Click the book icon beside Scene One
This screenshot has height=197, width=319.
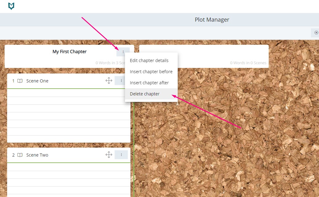pos(20,81)
